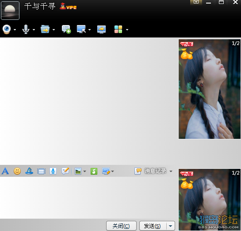Send a window shake nudge icon
Screen dimensions: 241x231
pyautogui.click(x=41, y=171)
